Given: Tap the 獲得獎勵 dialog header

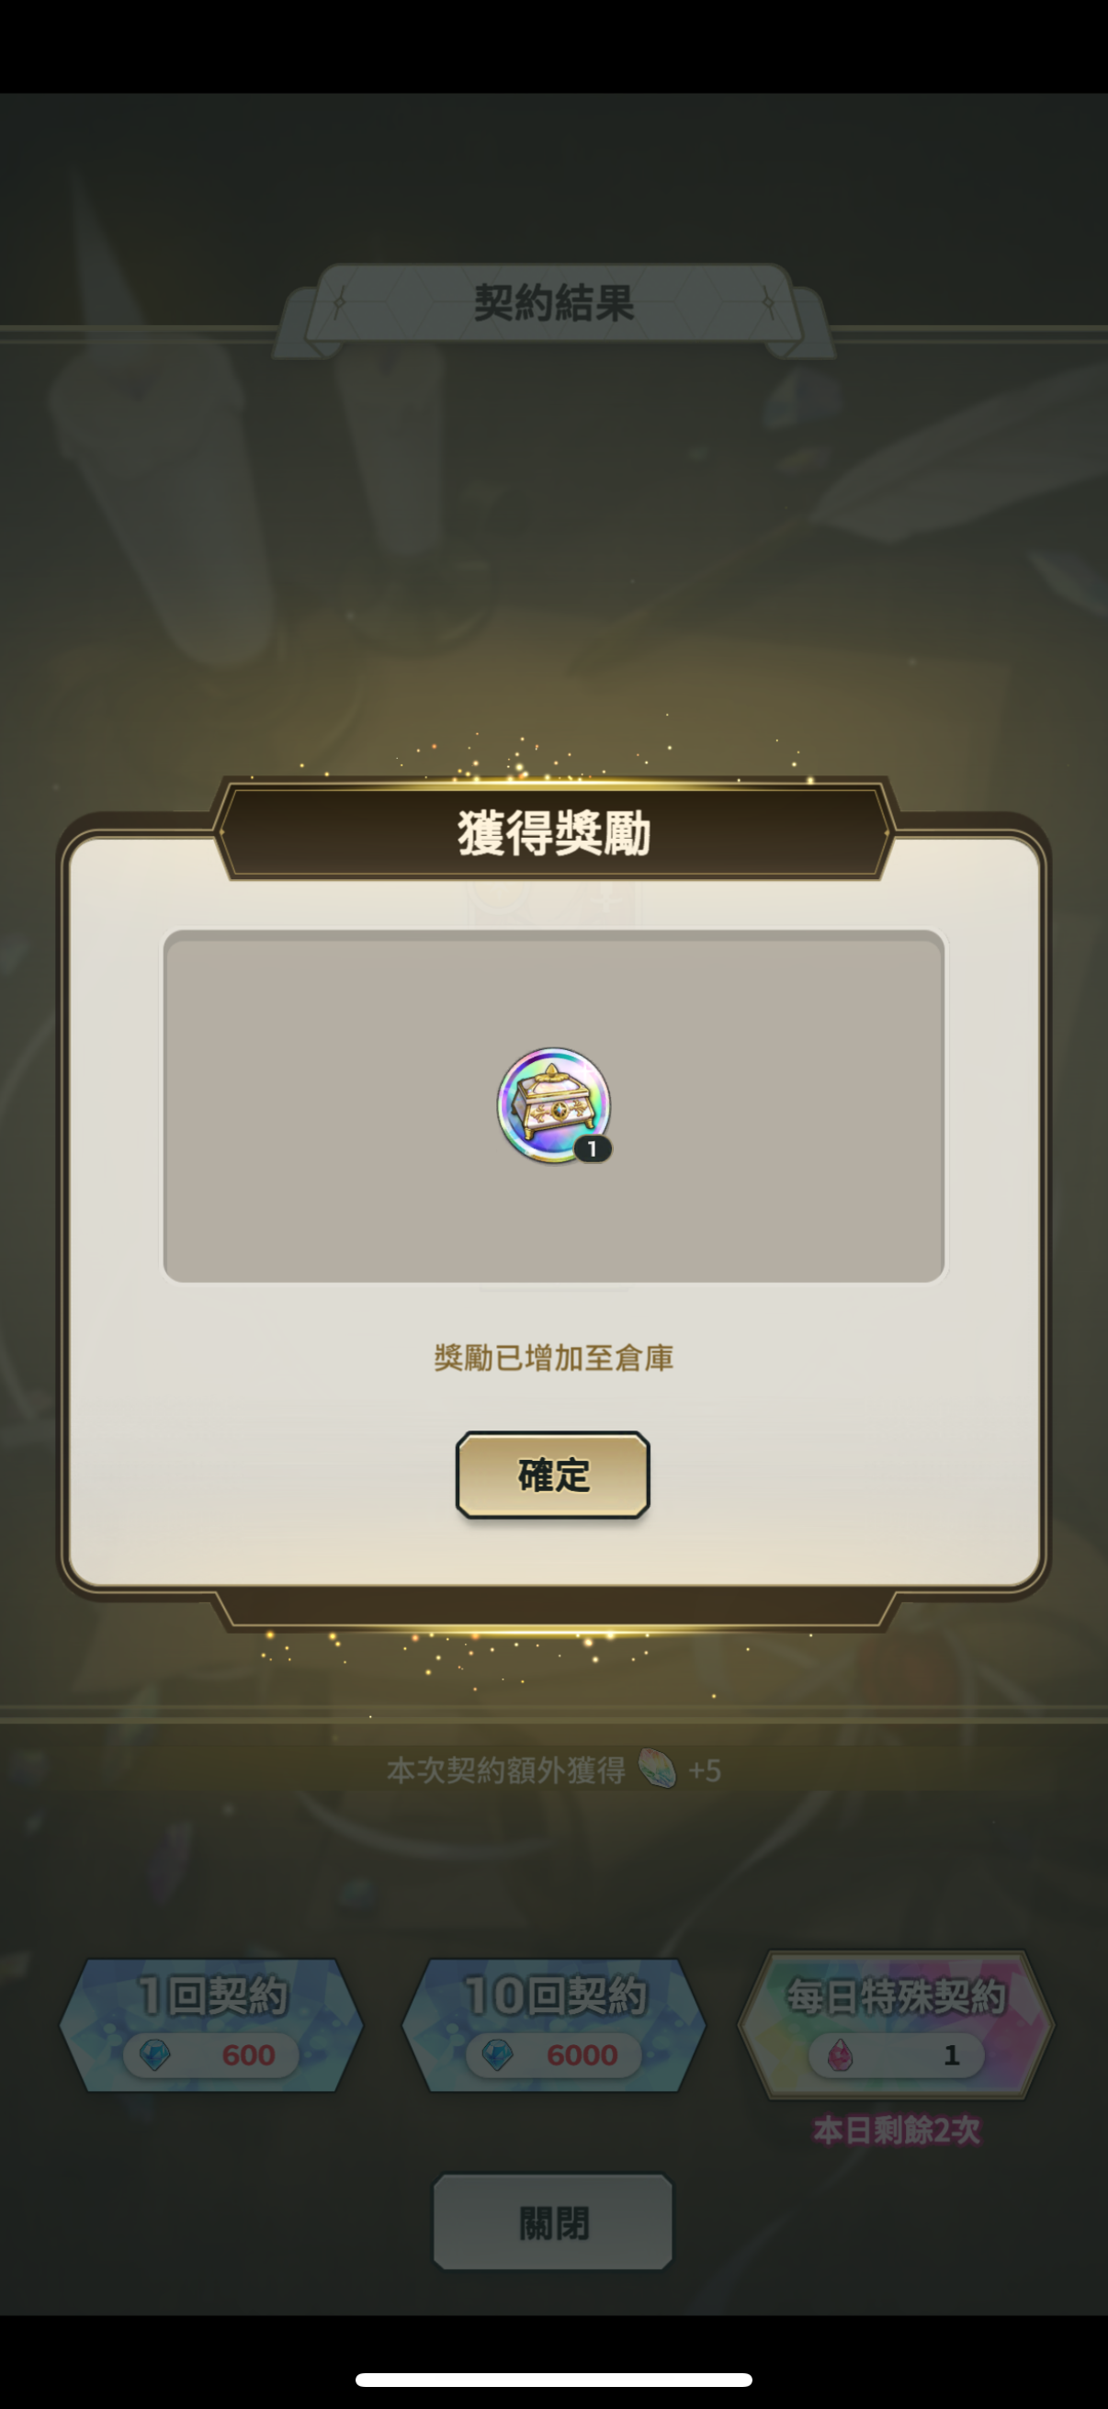Looking at the screenshot, I should [553, 832].
